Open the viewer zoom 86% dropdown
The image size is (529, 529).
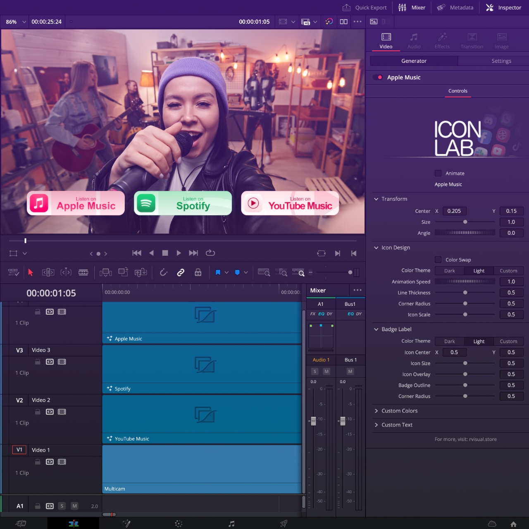(16, 22)
